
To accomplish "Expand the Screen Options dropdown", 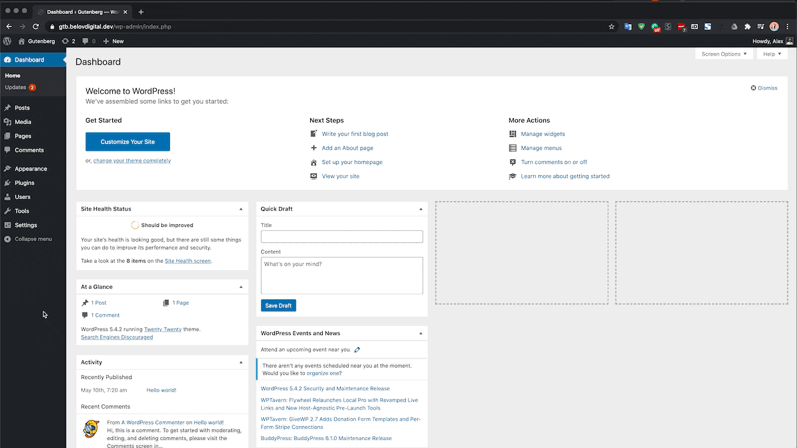I will [724, 54].
